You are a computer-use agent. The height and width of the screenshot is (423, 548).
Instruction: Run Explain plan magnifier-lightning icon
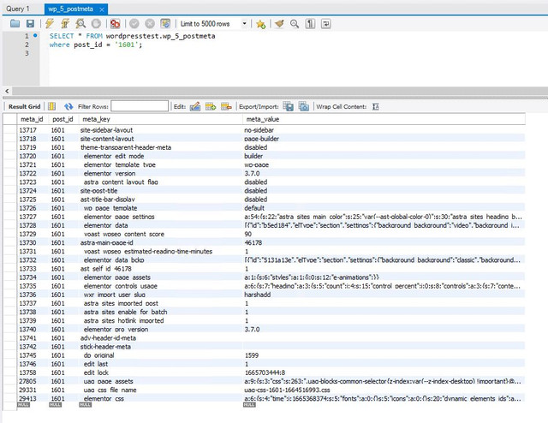tap(80, 24)
